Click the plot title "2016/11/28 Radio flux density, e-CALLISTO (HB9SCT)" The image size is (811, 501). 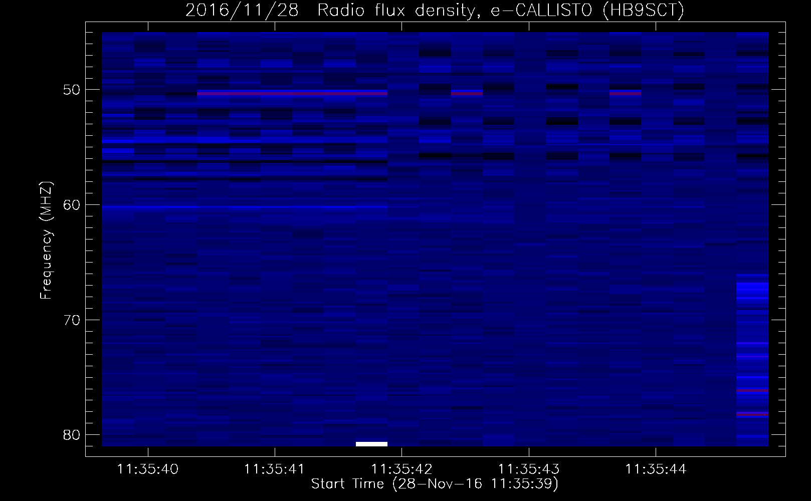435,10
